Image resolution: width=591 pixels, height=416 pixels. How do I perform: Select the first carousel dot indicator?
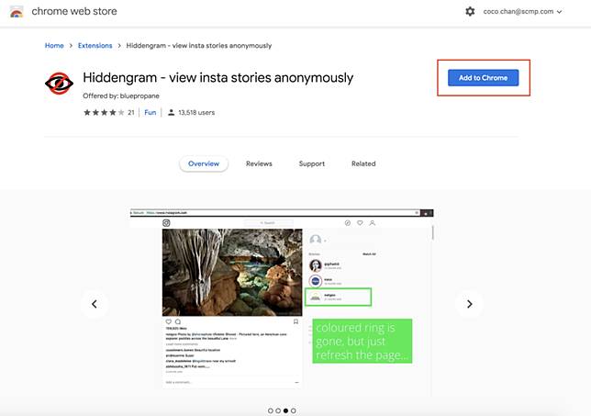point(270,410)
